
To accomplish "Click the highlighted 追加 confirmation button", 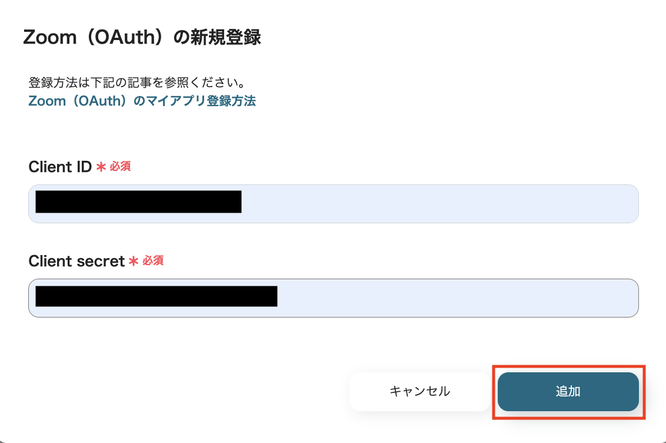I will point(568,391).
